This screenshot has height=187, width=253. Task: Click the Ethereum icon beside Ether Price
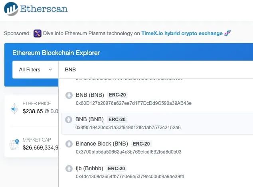click(15, 108)
